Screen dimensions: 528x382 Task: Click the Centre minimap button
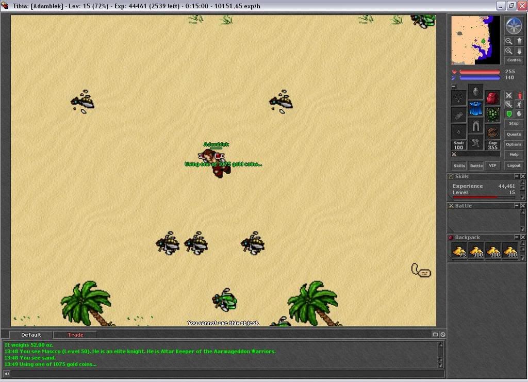coord(514,60)
